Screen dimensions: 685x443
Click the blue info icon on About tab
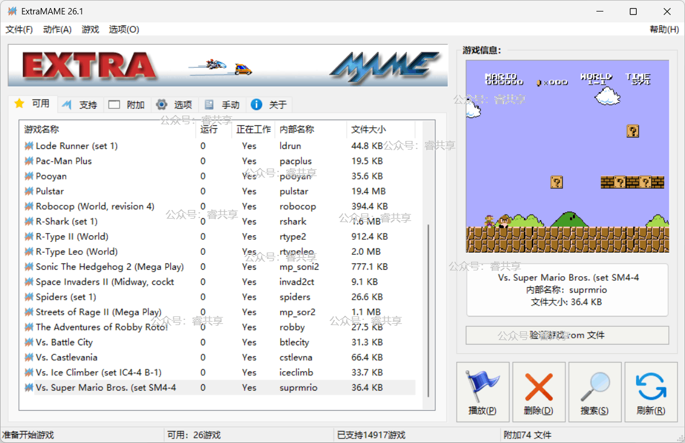coord(257,105)
